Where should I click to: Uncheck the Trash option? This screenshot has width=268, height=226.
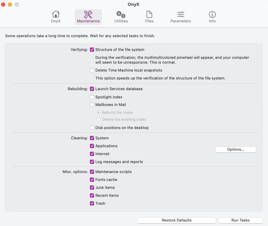pyautogui.click(x=92, y=203)
